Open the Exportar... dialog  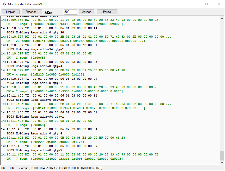pyautogui.click(x=32, y=12)
